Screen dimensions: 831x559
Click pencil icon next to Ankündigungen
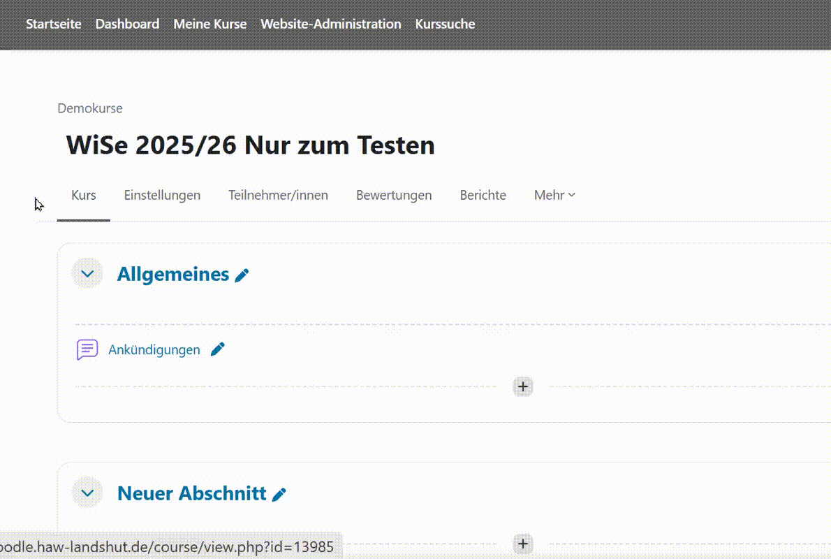click(218, 349)
